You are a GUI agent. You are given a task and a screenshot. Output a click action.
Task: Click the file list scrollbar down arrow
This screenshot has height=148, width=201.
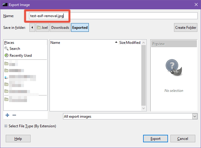144,108
